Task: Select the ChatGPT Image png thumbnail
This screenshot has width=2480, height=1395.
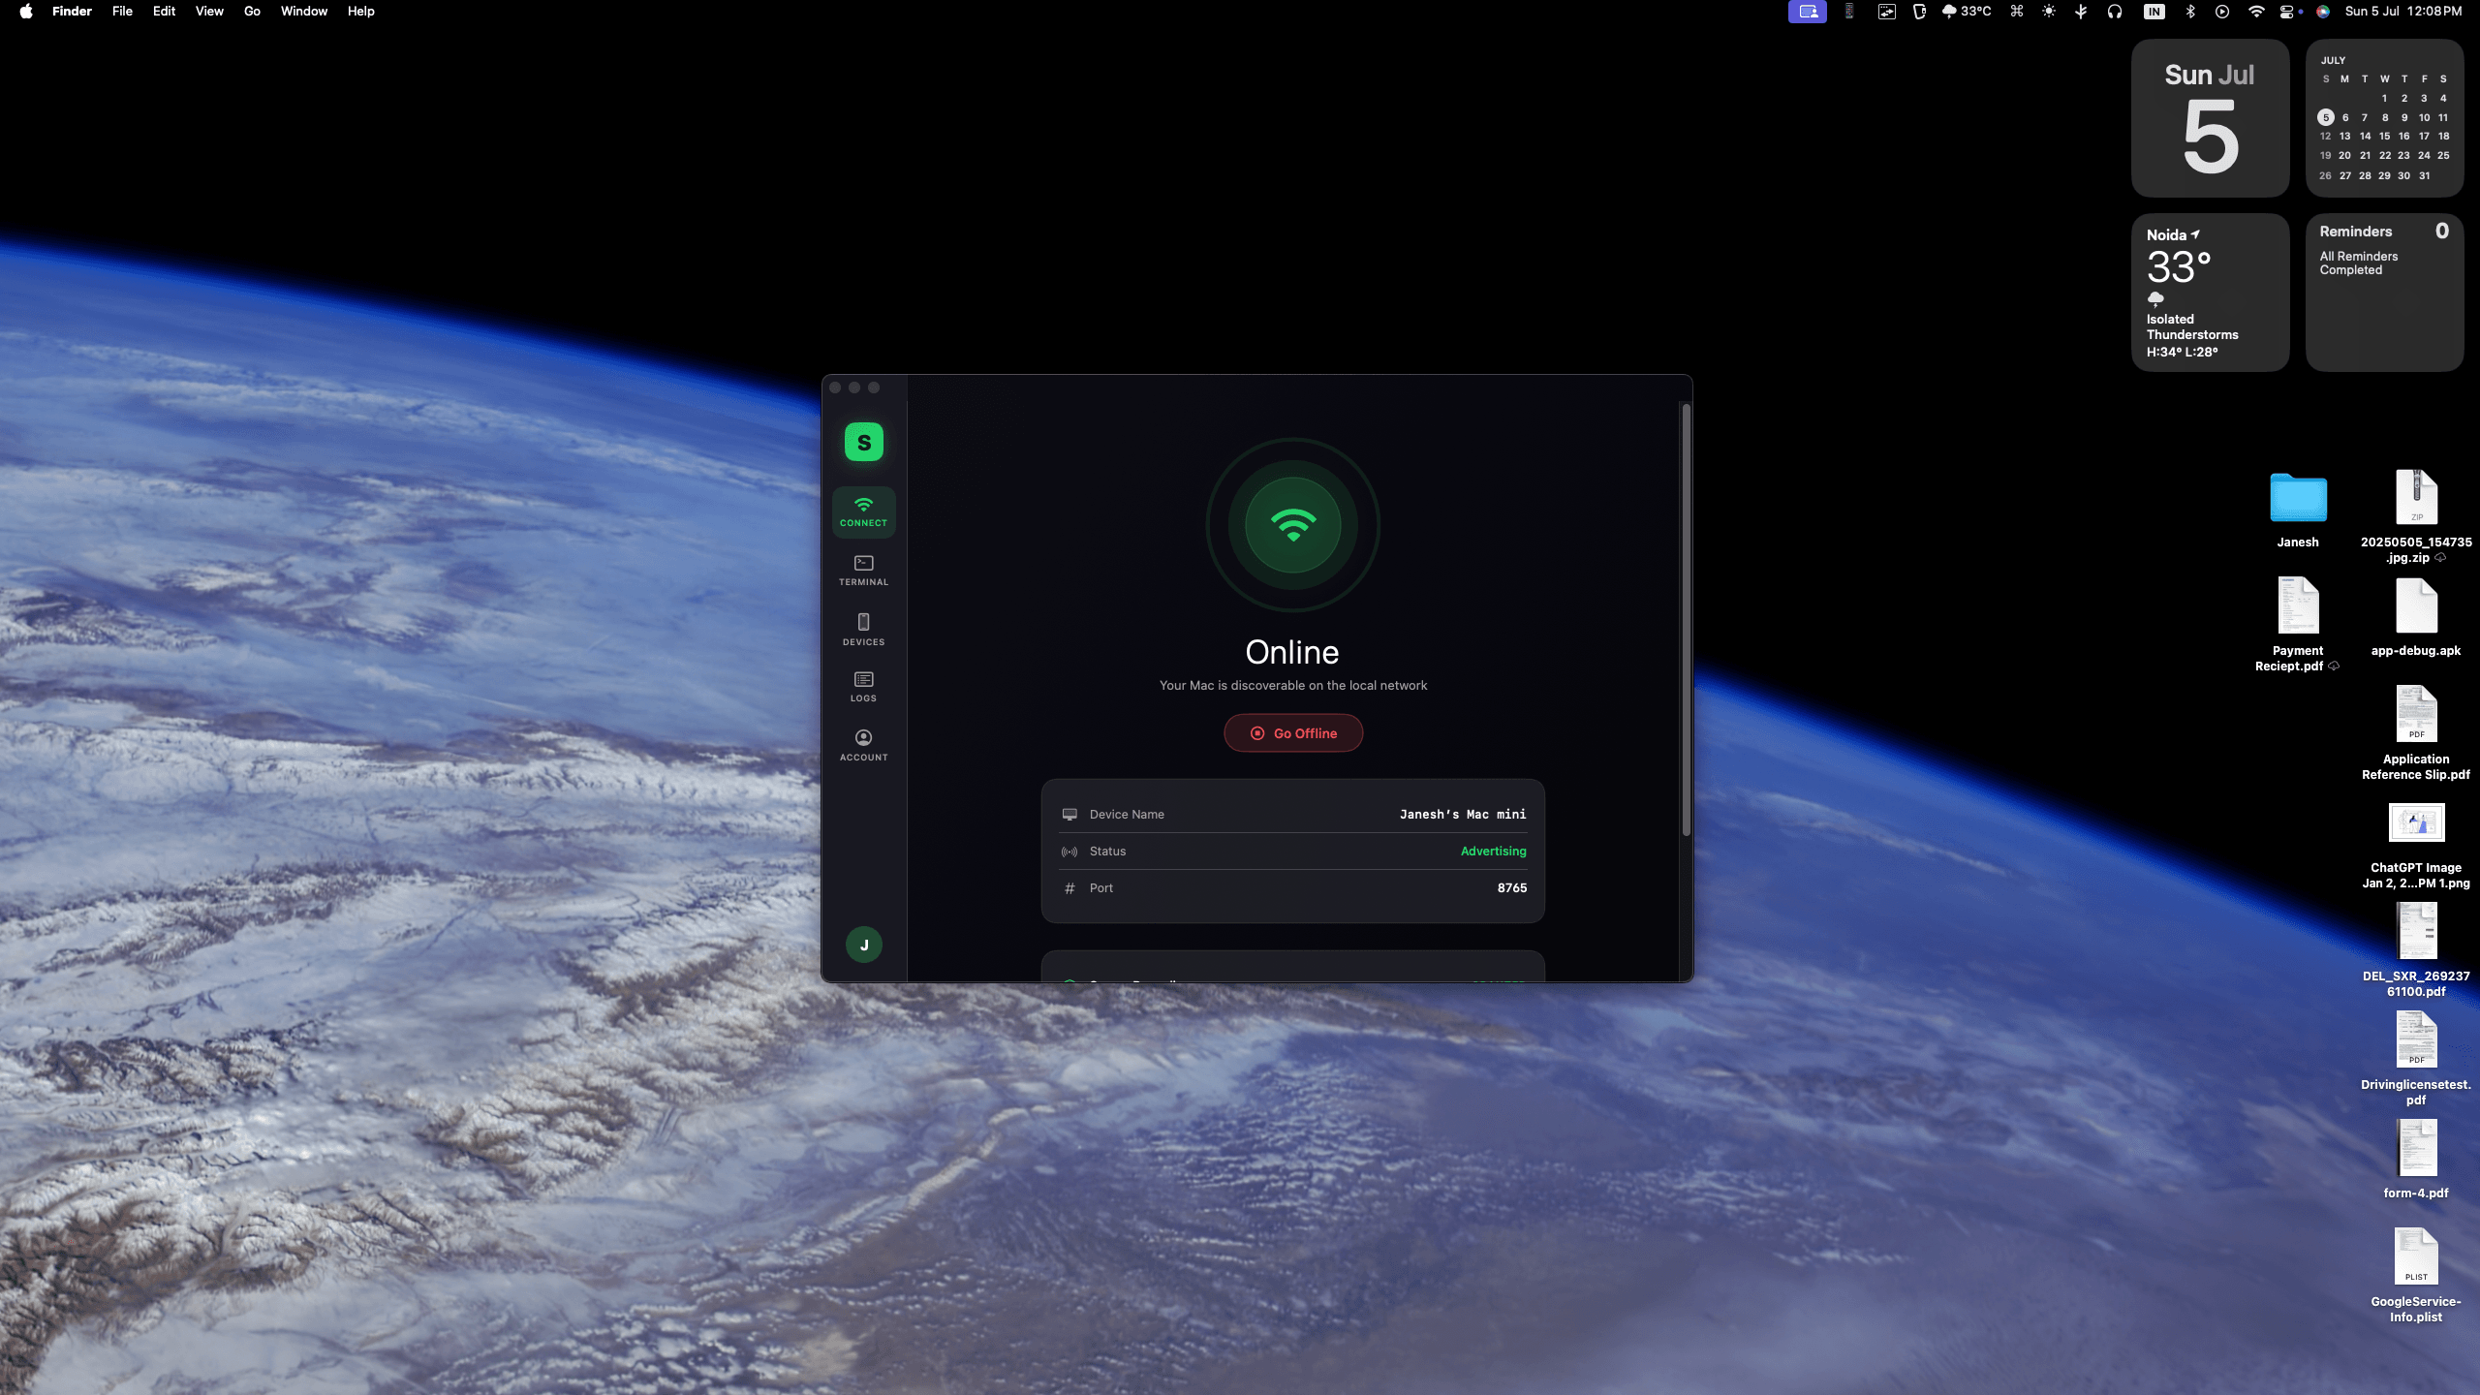Action: coord(2416,823)
